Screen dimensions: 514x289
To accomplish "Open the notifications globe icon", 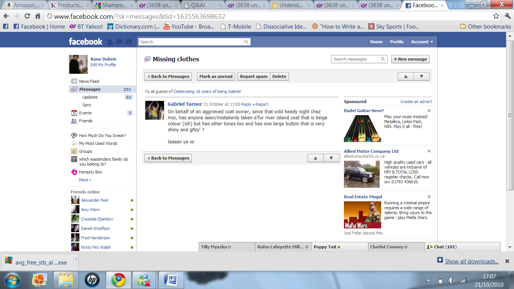I will pyautogui.click(x=129, y=42).
